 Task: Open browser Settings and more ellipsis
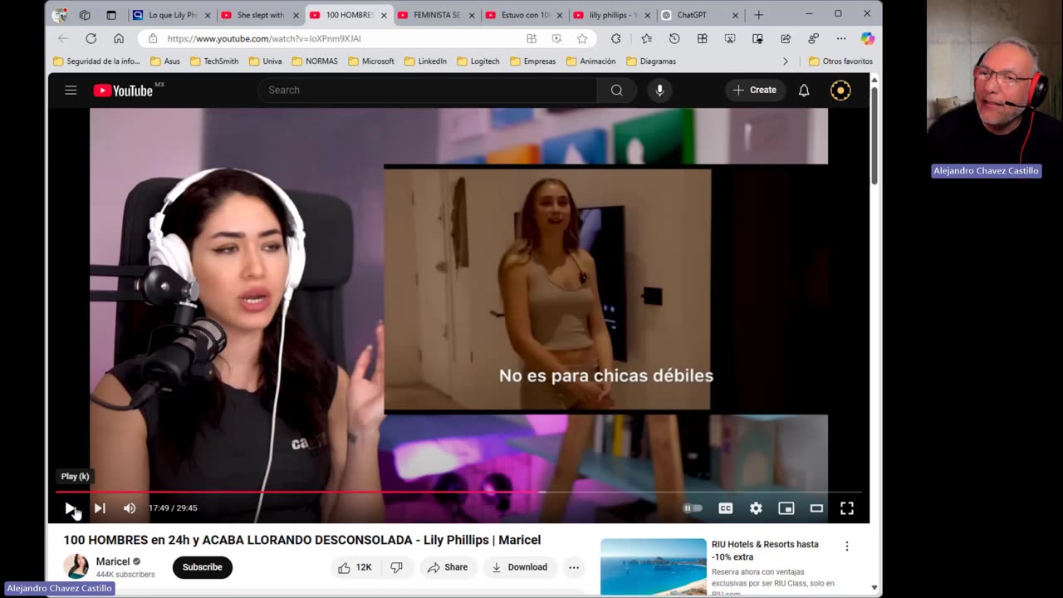pos(841,38)
